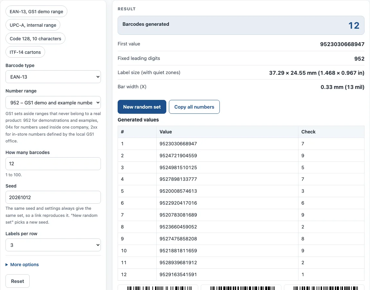Viewport: 370px width, 290px height.
Task: Click into the Seed input field
Action: (53, 197)
